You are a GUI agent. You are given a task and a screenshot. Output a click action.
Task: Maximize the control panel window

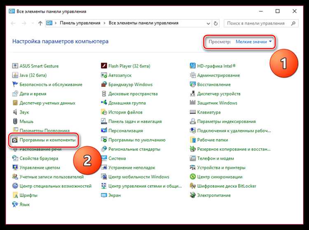tap(277, 11)
